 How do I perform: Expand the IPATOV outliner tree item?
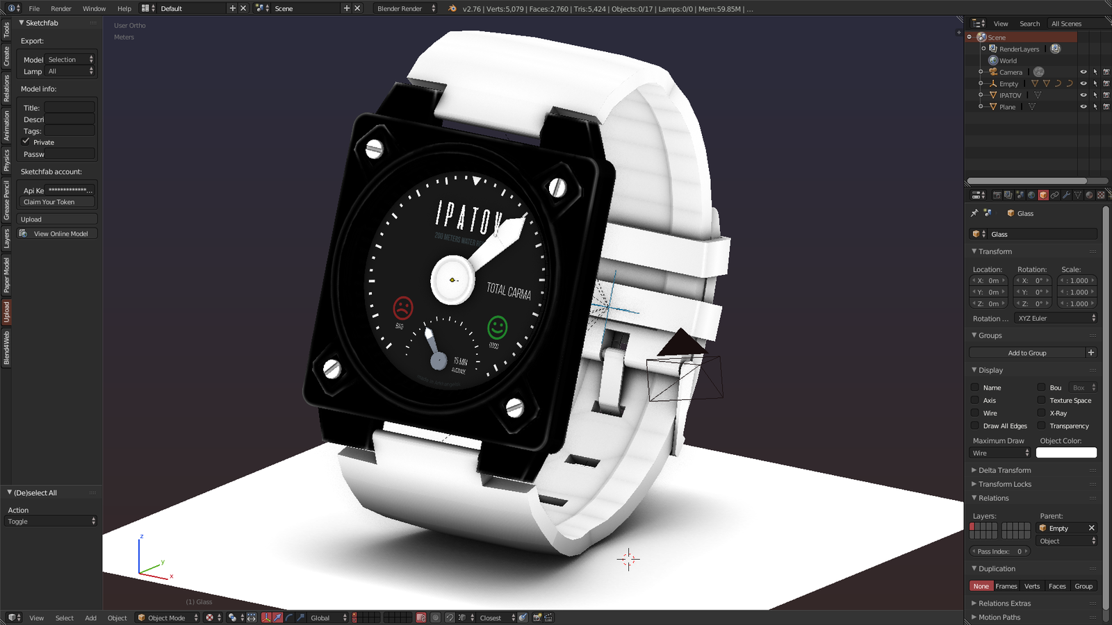[981, 95]
